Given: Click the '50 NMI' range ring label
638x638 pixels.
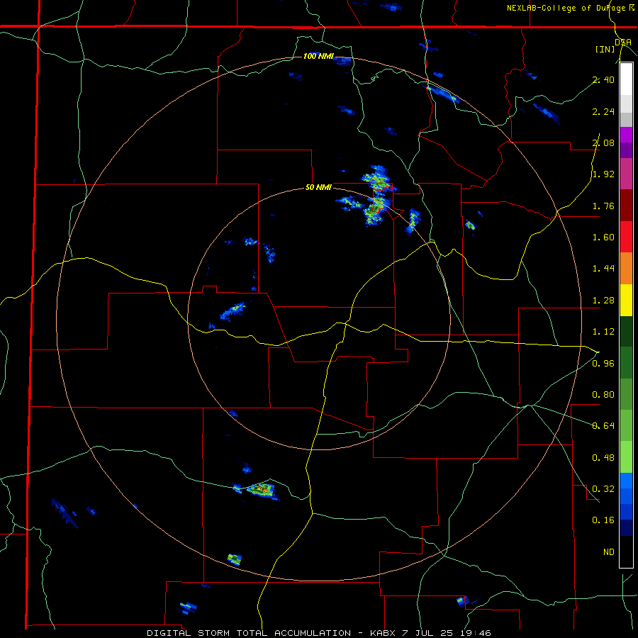Looking at the screenshot, I should click(318, 188).
